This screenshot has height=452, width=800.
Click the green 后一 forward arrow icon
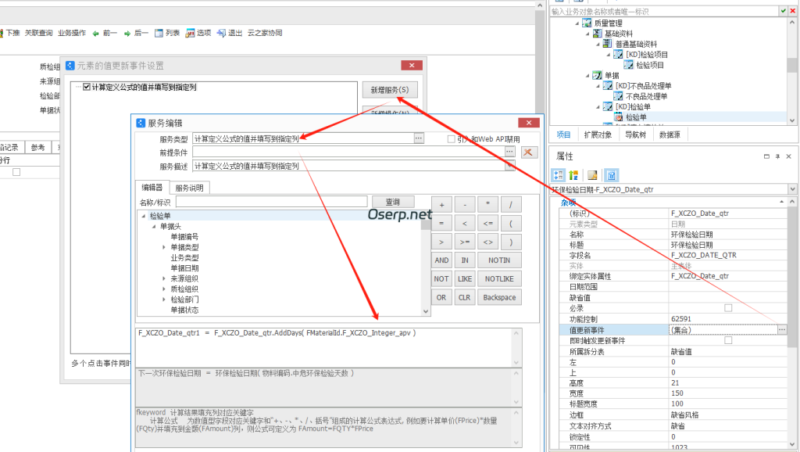tap(127, 33)
